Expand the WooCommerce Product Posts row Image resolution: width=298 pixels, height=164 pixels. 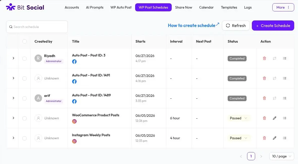(13, 118)
